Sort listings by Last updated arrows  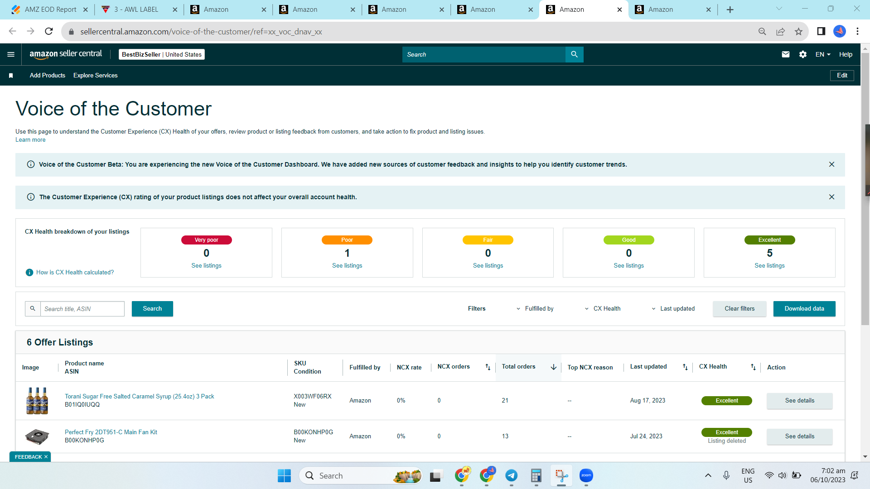685,367
